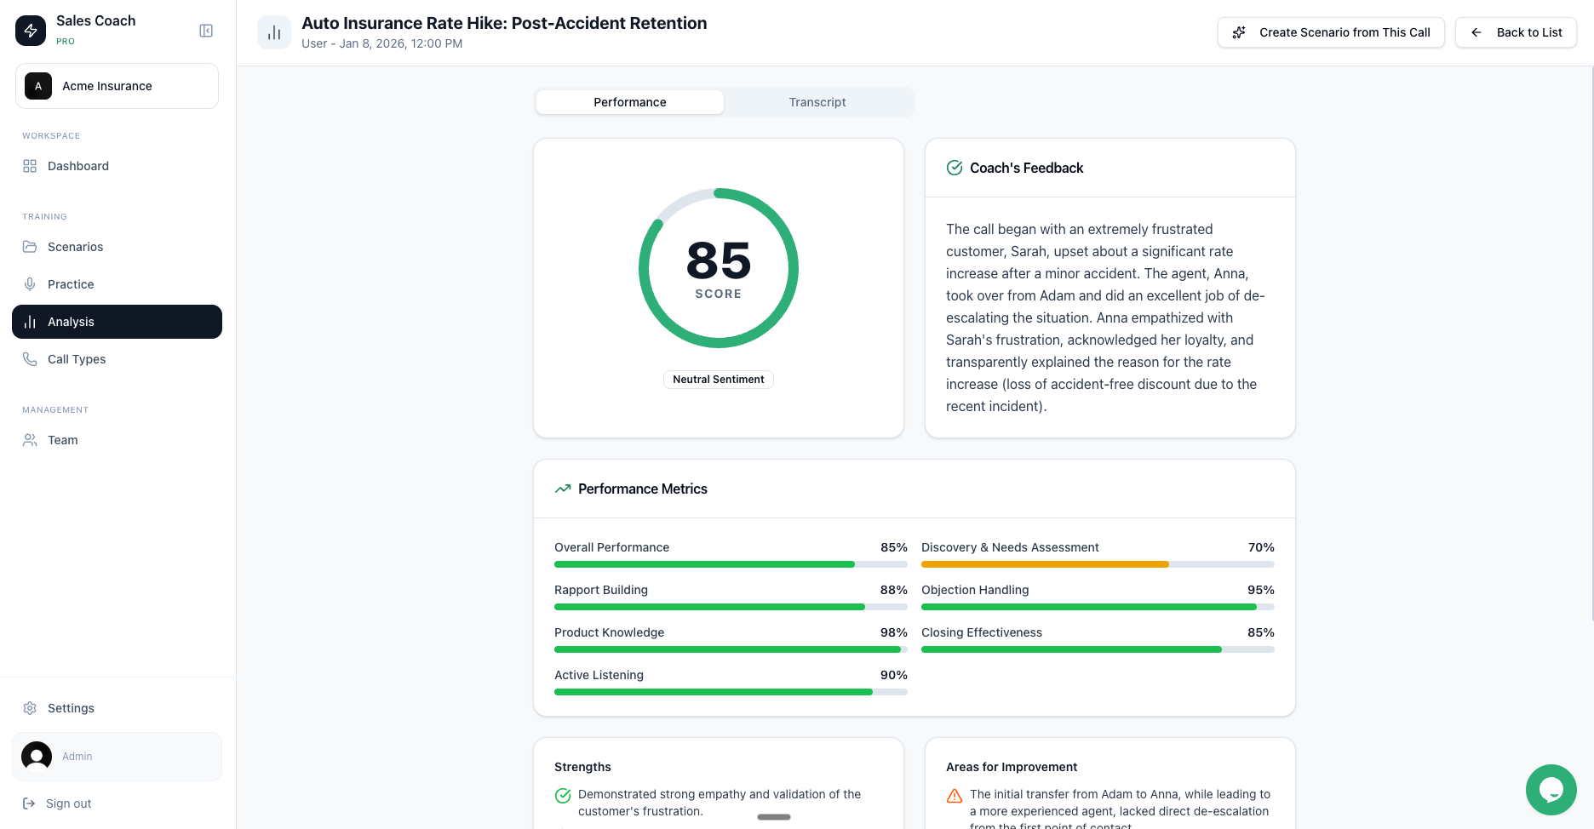Screen dimensions: 1594x829
Task: Select the Performance tab
Action: pyautogui.click(x=629, y=102)
